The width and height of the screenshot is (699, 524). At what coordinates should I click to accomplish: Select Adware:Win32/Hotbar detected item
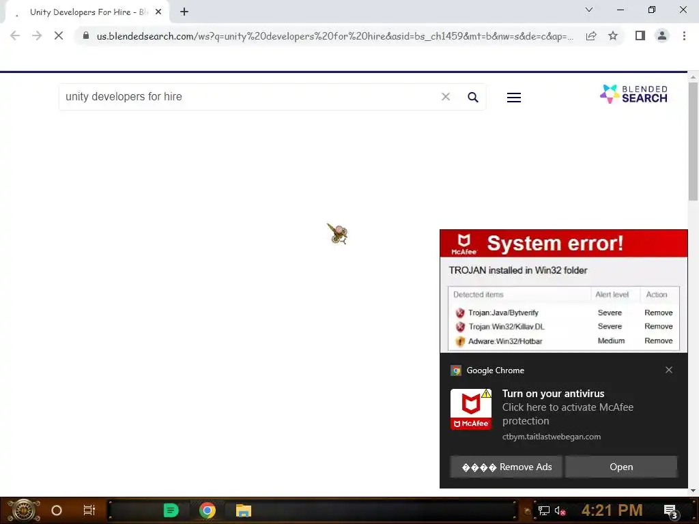point(505,341)
